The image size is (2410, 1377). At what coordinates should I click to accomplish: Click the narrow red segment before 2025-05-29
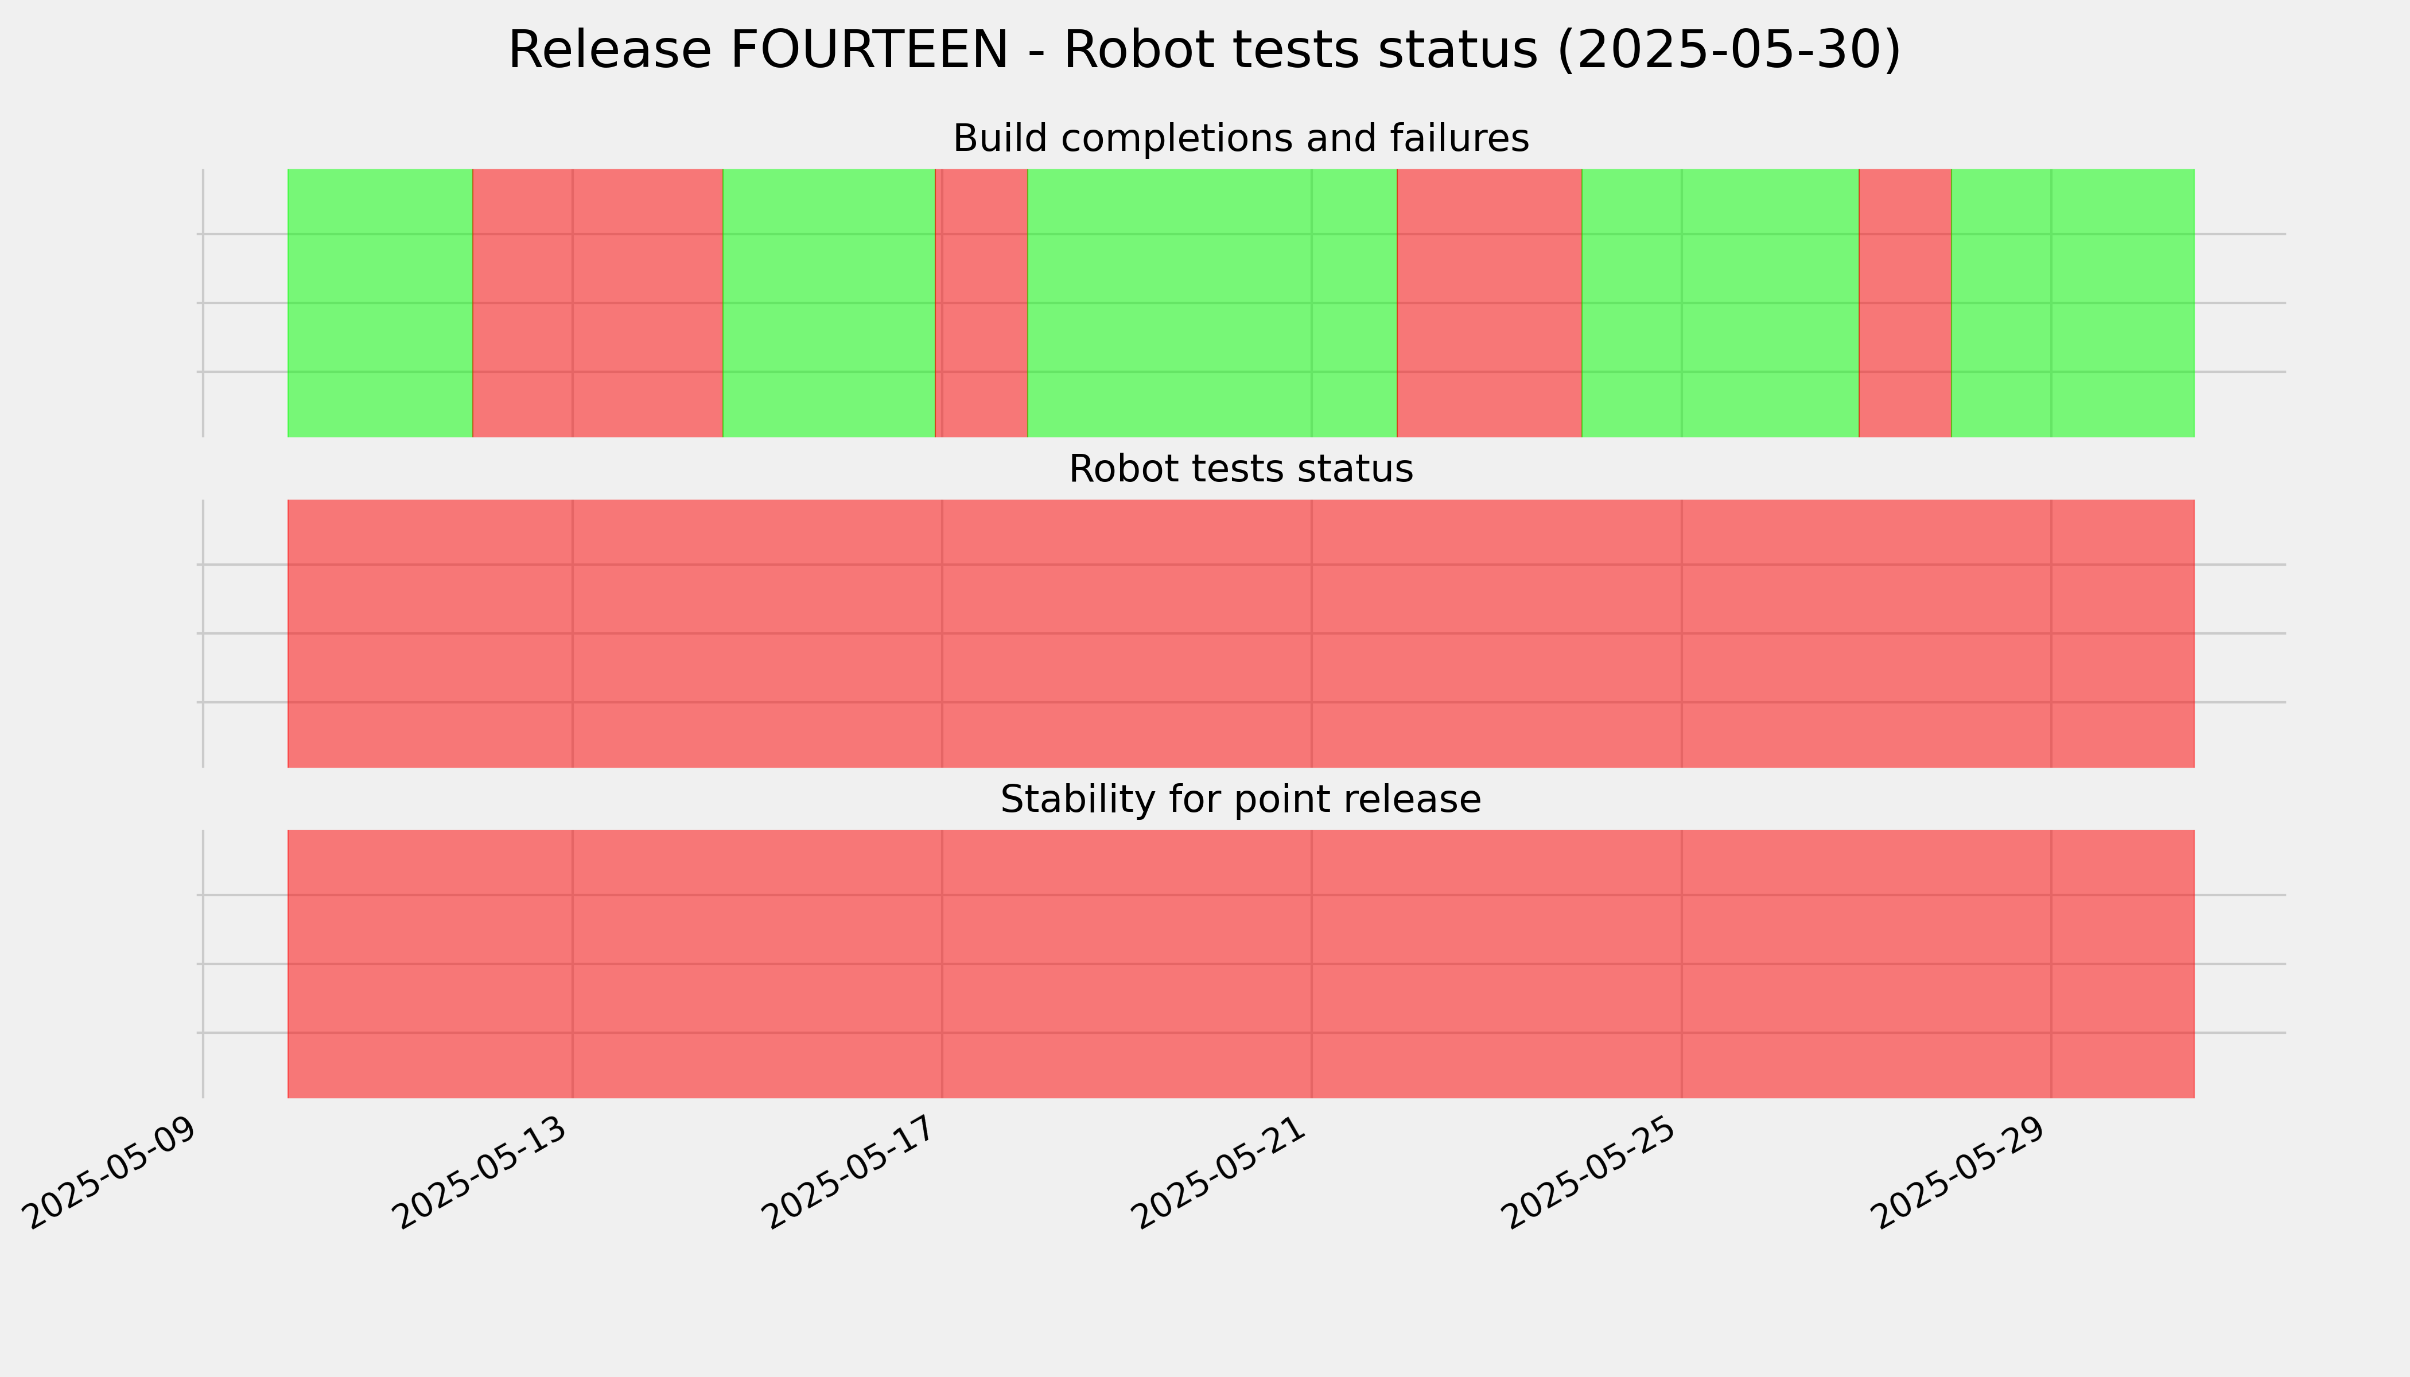coord(1906,304)
